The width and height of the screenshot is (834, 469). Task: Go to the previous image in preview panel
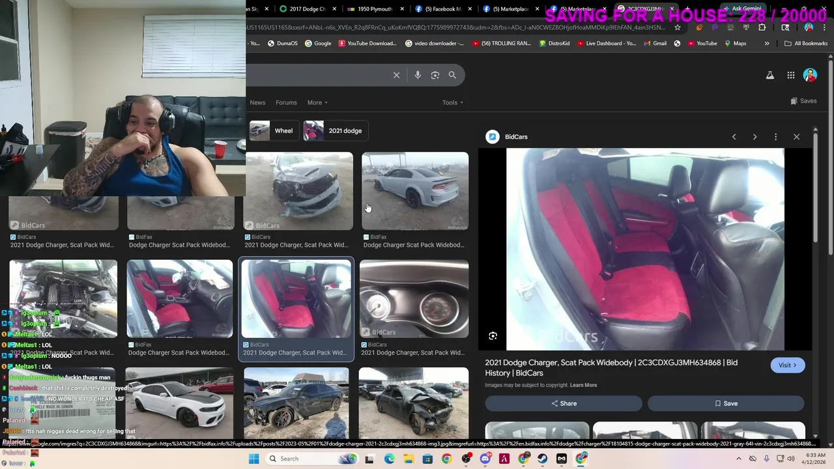point(734,137)
